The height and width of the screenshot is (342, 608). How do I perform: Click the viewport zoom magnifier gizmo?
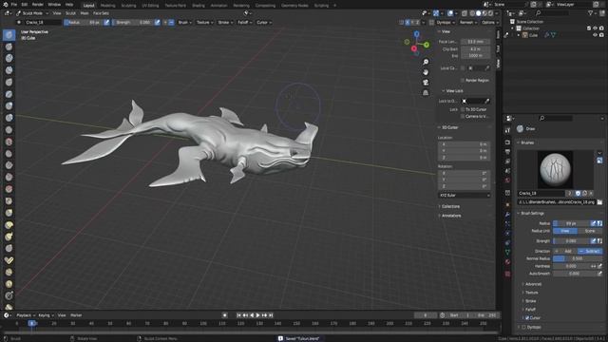click(426, 62)
